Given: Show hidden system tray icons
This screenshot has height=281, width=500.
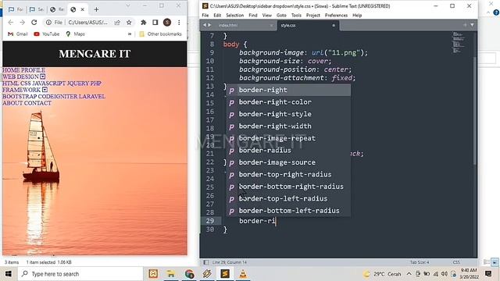Looking at the screenshot, I should (409, 274).
